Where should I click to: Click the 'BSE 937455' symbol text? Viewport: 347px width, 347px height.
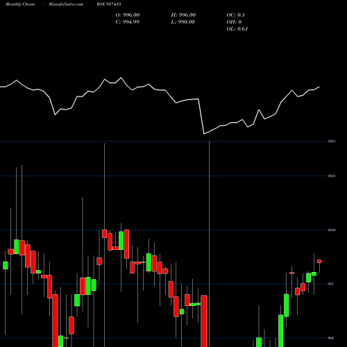[109, 4]
